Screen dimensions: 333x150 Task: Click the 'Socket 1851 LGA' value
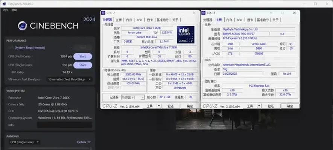(x=147, y=37)
